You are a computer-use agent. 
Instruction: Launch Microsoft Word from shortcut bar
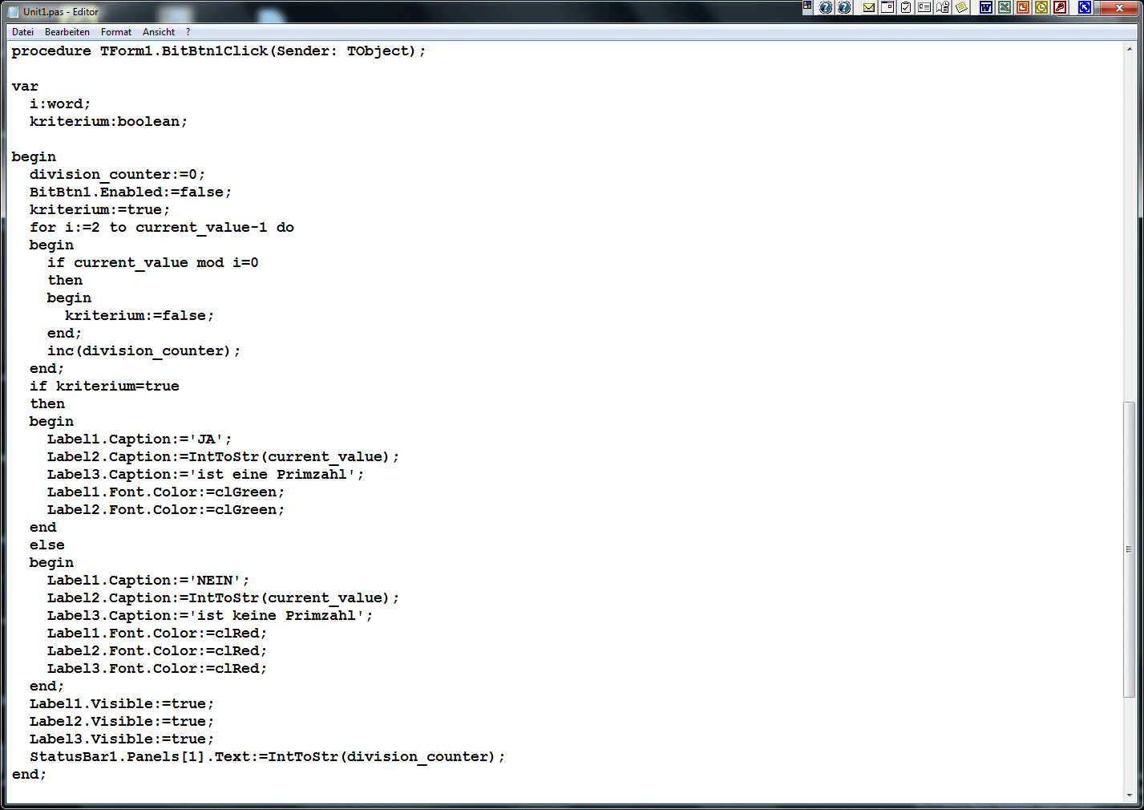pos(986,8)
